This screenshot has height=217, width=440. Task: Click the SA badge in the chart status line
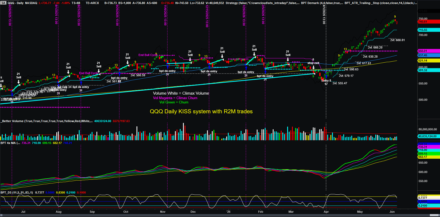pyautogui.click(x=3, y=3)
